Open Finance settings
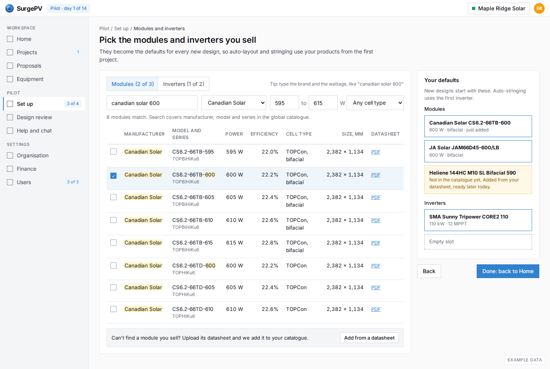 point(44,169)
